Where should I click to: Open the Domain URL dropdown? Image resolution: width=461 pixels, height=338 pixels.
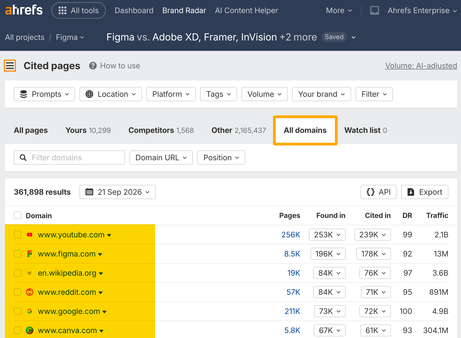click(x=161, y=158)
